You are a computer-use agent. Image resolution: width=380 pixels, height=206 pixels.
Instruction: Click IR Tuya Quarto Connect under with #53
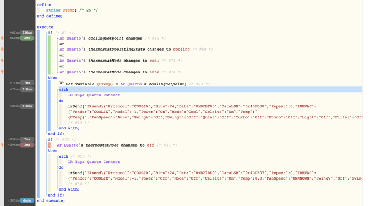click(94, 162)
